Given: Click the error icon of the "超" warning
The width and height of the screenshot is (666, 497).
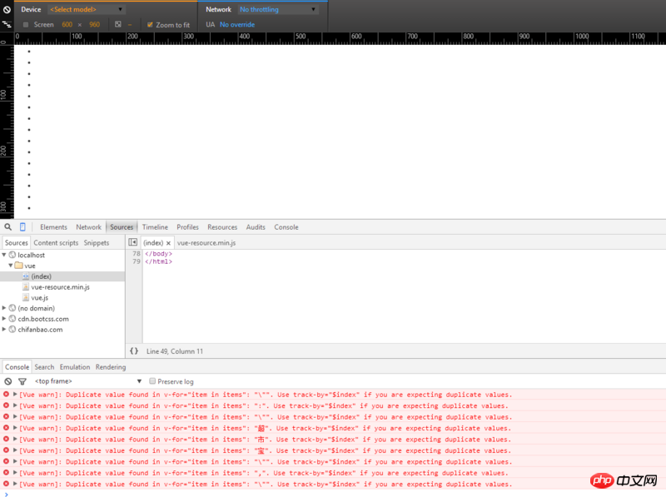Looking at the screenshot, I should pos(6,428).
